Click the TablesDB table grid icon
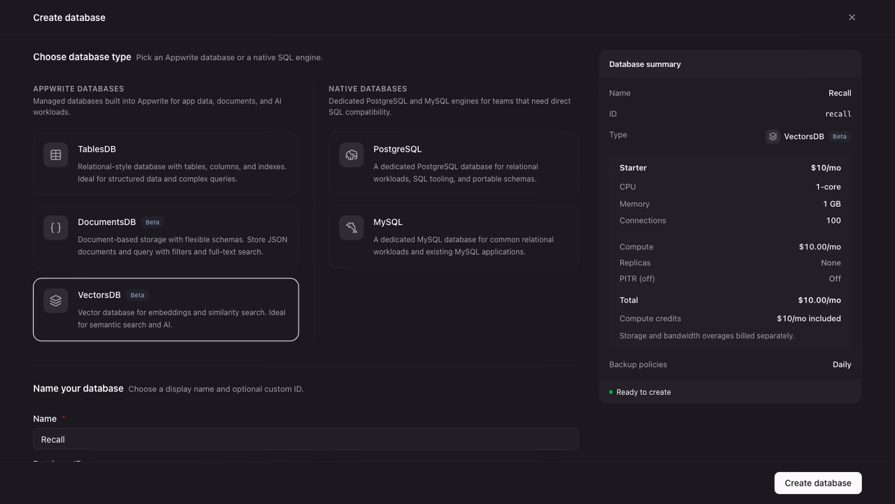This screenshot has height=504, width=895. click(56, 155)
